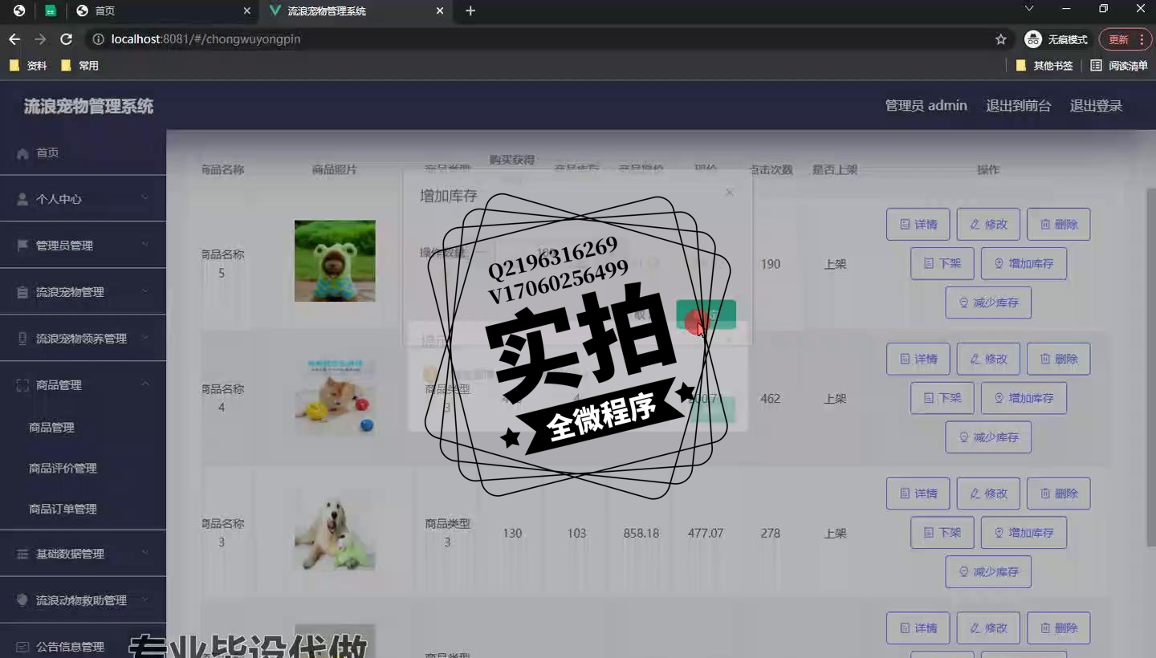Open the 其他书签 folder
1156x658 pixels.
pyautogui.click(x=1044, y=66)
